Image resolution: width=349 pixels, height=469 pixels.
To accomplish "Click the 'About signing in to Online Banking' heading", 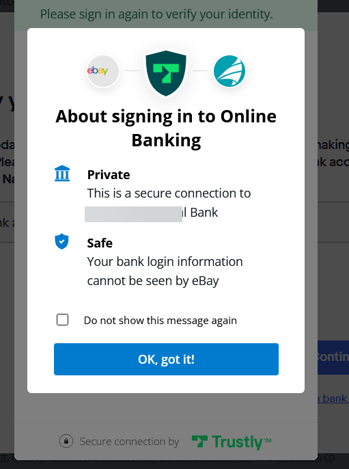I will (166, 128).
